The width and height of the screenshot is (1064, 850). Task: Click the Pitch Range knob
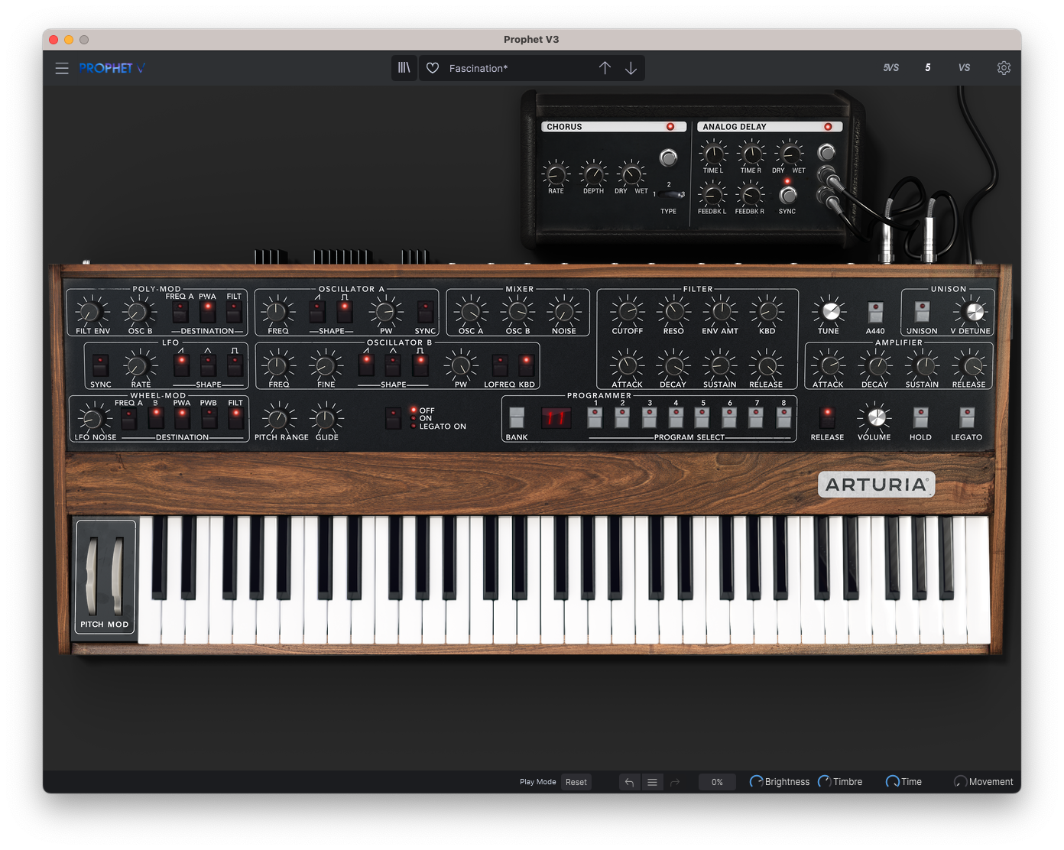pos(277,418)
